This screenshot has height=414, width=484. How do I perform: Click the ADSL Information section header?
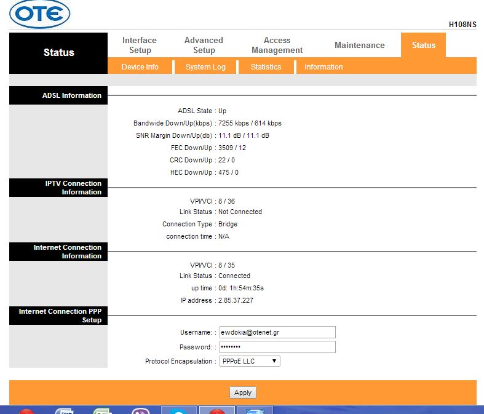pos(58,95)
